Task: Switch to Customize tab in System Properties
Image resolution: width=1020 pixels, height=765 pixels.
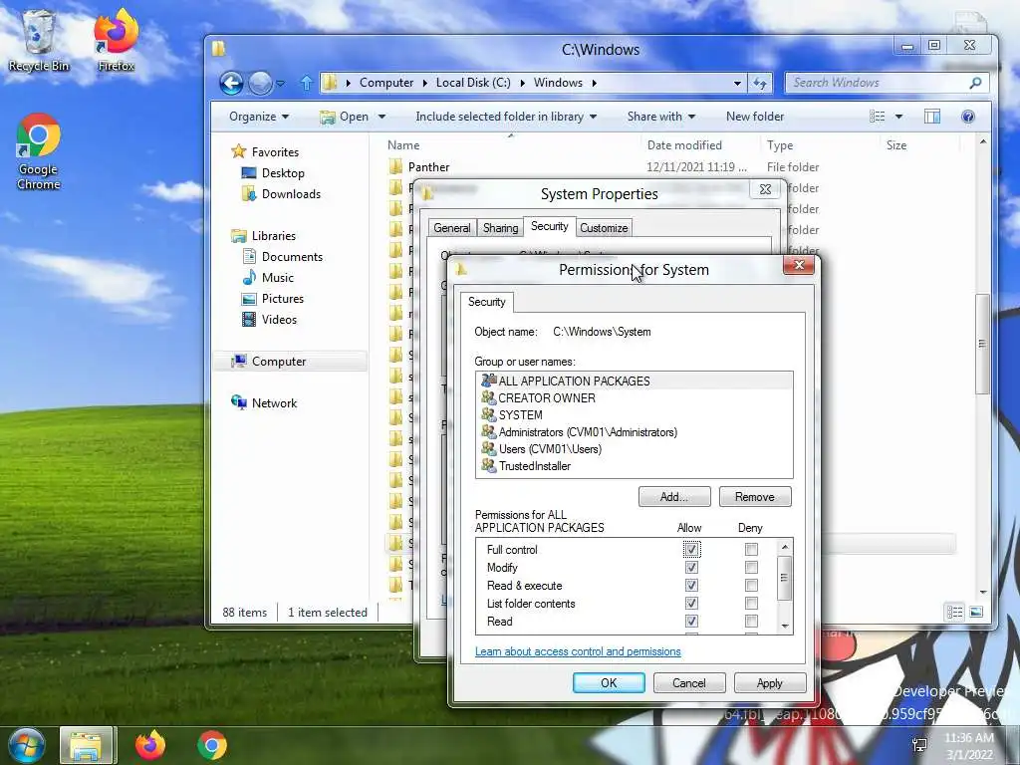Action: coord(604,228)
